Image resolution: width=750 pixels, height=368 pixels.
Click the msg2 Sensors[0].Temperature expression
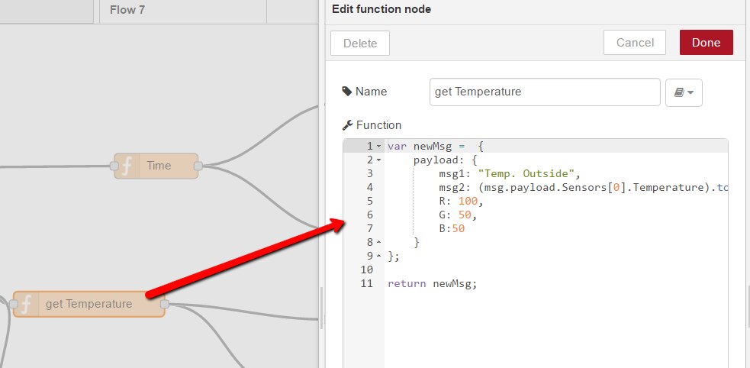pyautogui.click(x=596, y=188)
